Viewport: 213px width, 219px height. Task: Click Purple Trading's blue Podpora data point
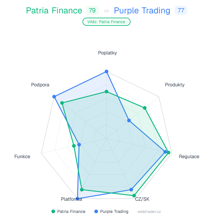pyautogui.click(x=54, y=97)
